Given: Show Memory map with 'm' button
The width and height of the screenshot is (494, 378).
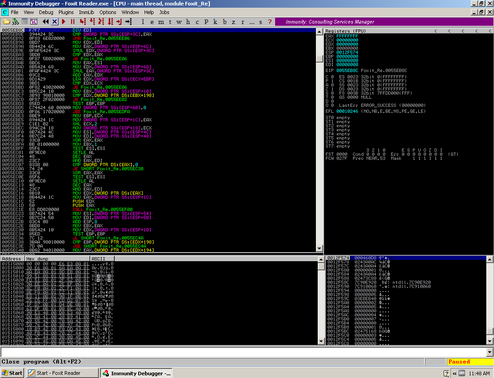Looking at the screenshot, I should coord(161,22).
